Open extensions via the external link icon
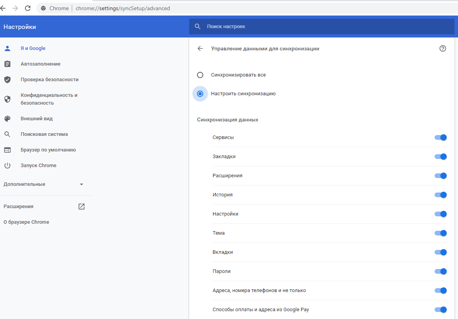Viewport: 458px width, 319px height. tap(82, 207)
